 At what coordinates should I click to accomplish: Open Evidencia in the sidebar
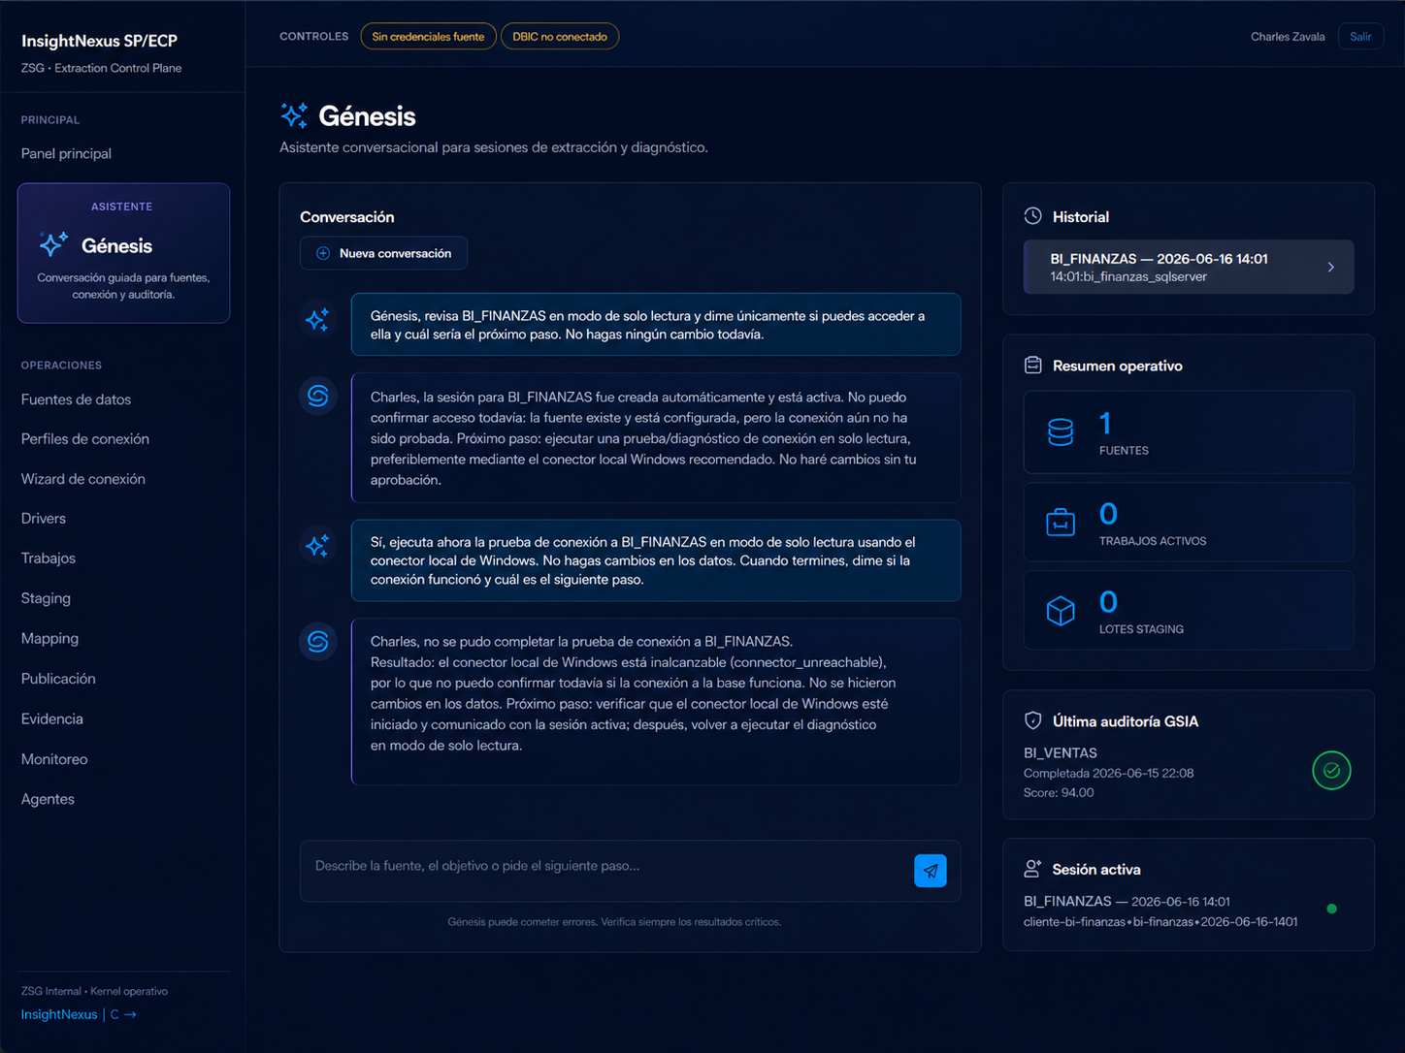(x=52, y=718)
